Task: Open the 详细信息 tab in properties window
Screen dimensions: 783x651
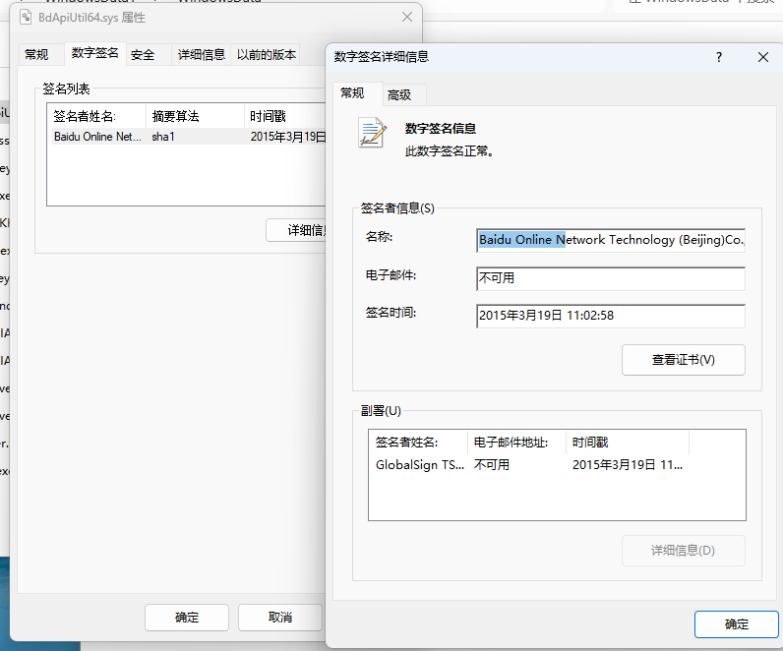Action: coord(202,54)
